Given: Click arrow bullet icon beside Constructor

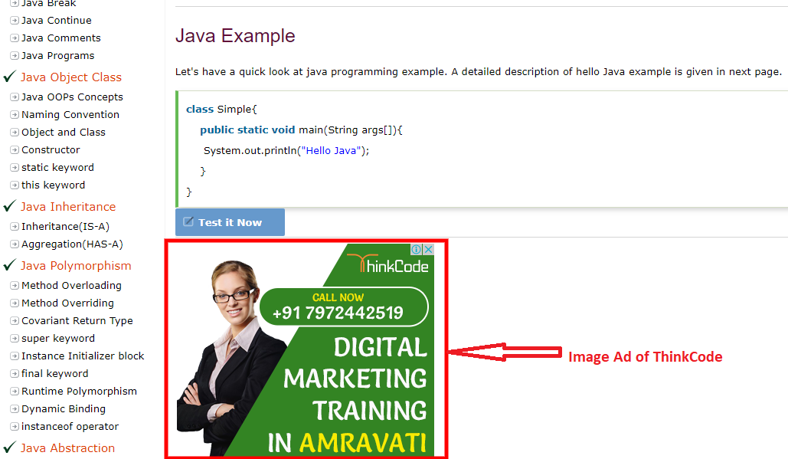Looking at the screenshot, I should tap(15, 150).
